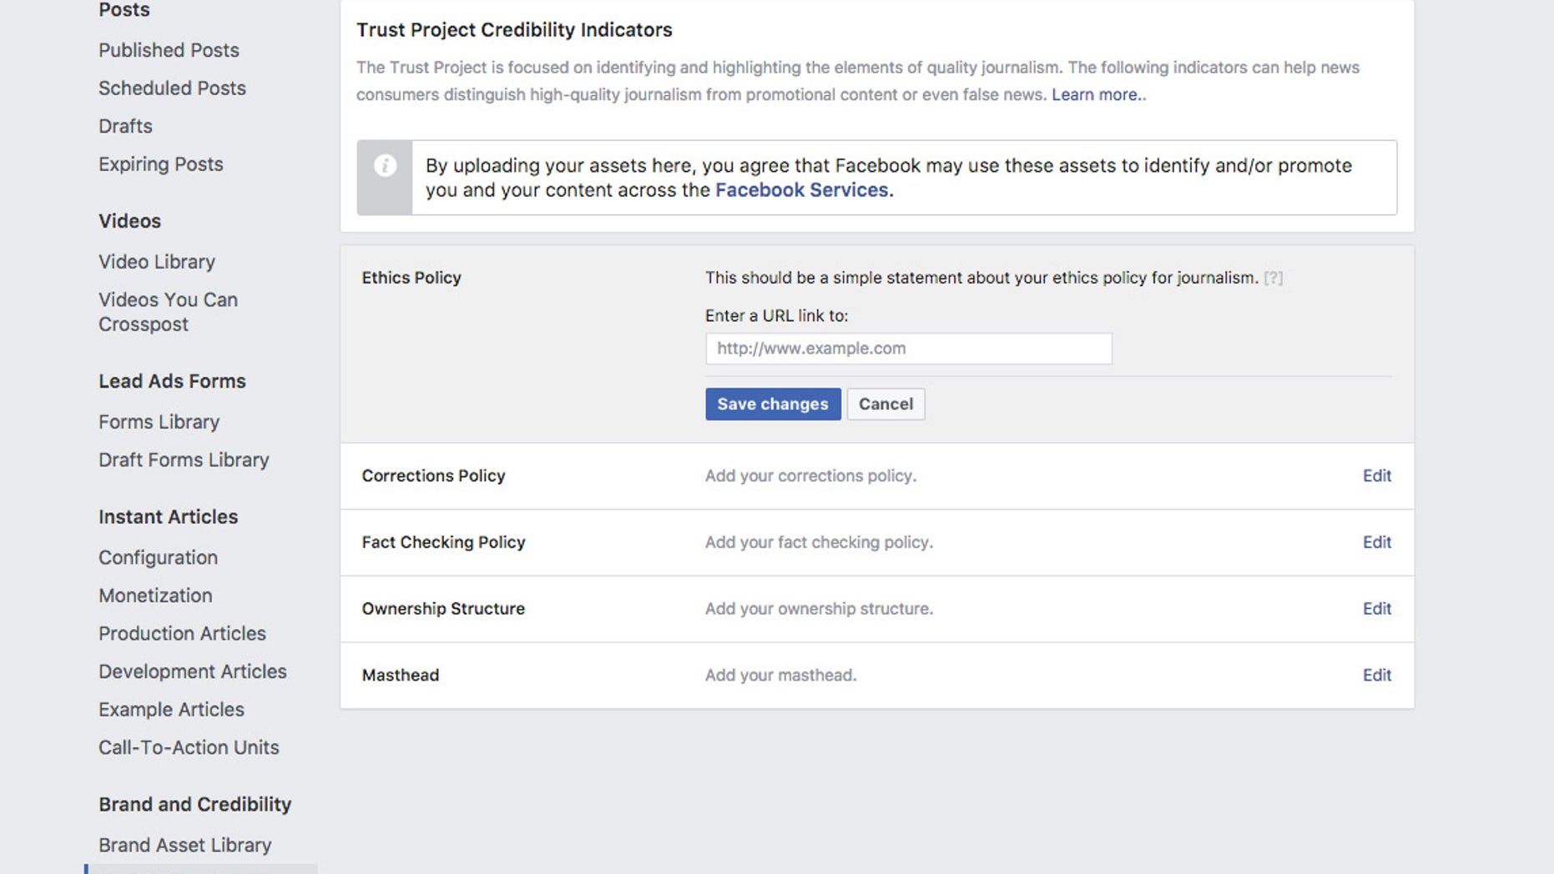Open the Video Library
The image size is (1554, 874).
click(157, 262)
